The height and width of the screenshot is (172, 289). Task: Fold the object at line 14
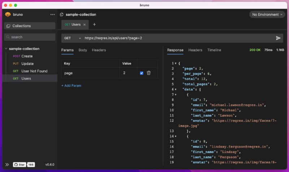coord(176,136)
